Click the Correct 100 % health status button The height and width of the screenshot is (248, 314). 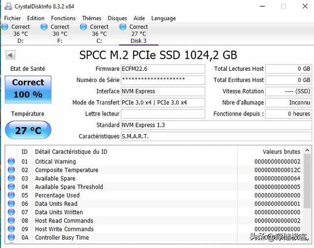coord(28,89)
